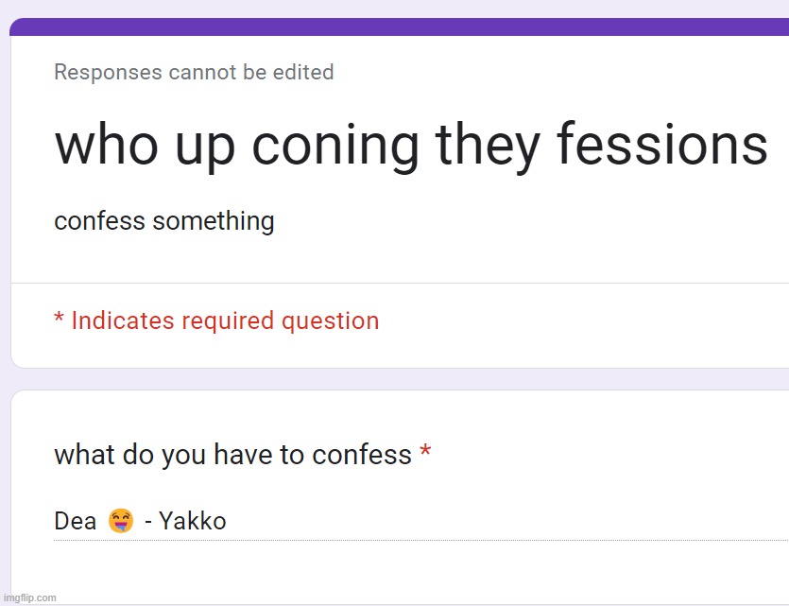789x606 pixels.
Task: Click the imgflip.com watermark
Action: tap(29, 597)
